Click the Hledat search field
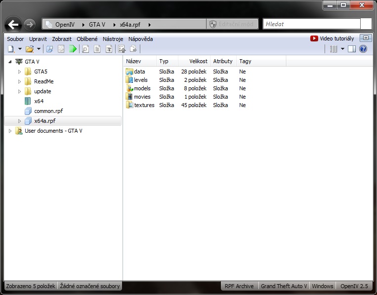Image resolution: width=377 pixels, height=295 pixels. (311, 24)
